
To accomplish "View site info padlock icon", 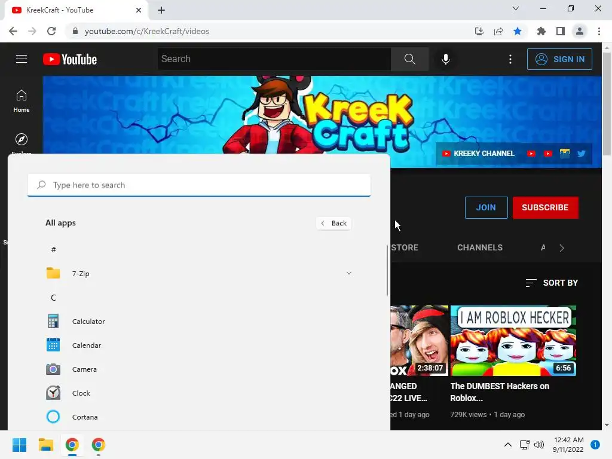I will coord(75,31).
